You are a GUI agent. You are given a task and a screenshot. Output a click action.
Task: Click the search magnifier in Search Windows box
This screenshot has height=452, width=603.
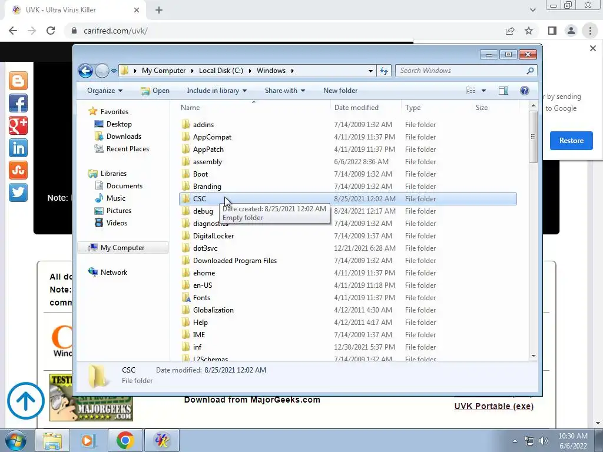click(530, 71)
